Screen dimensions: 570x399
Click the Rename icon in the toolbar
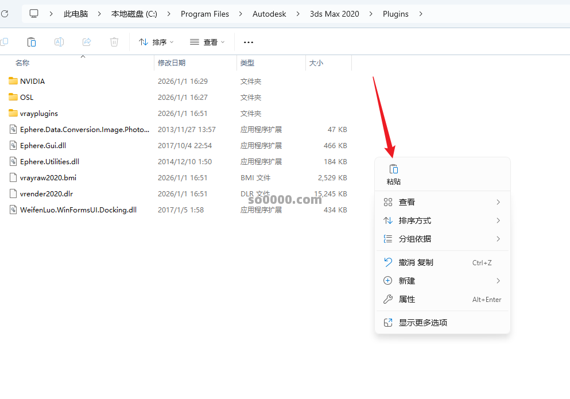point(59,42)
